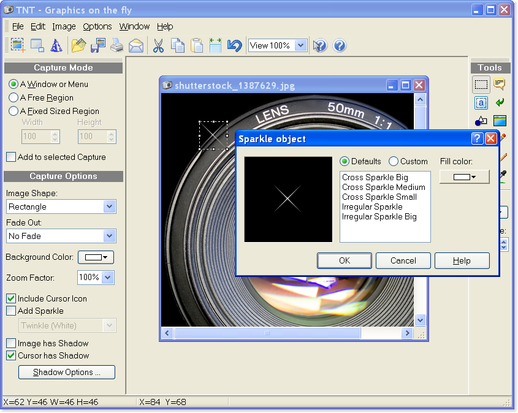Screen dimensions: 518x413
Task: Open the Options menu
Action: (97, 26)
